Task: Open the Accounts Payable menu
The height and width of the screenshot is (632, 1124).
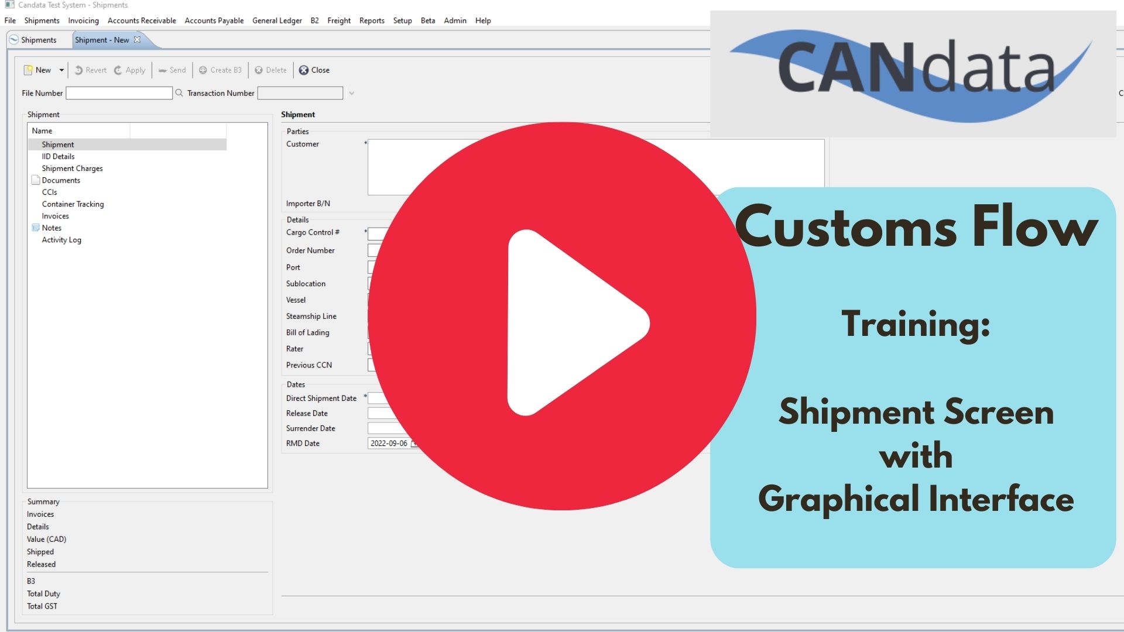Action: tap(214, 20)
